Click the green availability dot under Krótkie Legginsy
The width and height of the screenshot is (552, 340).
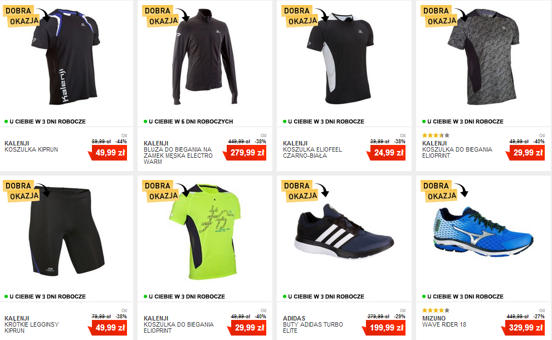[6, 297]
